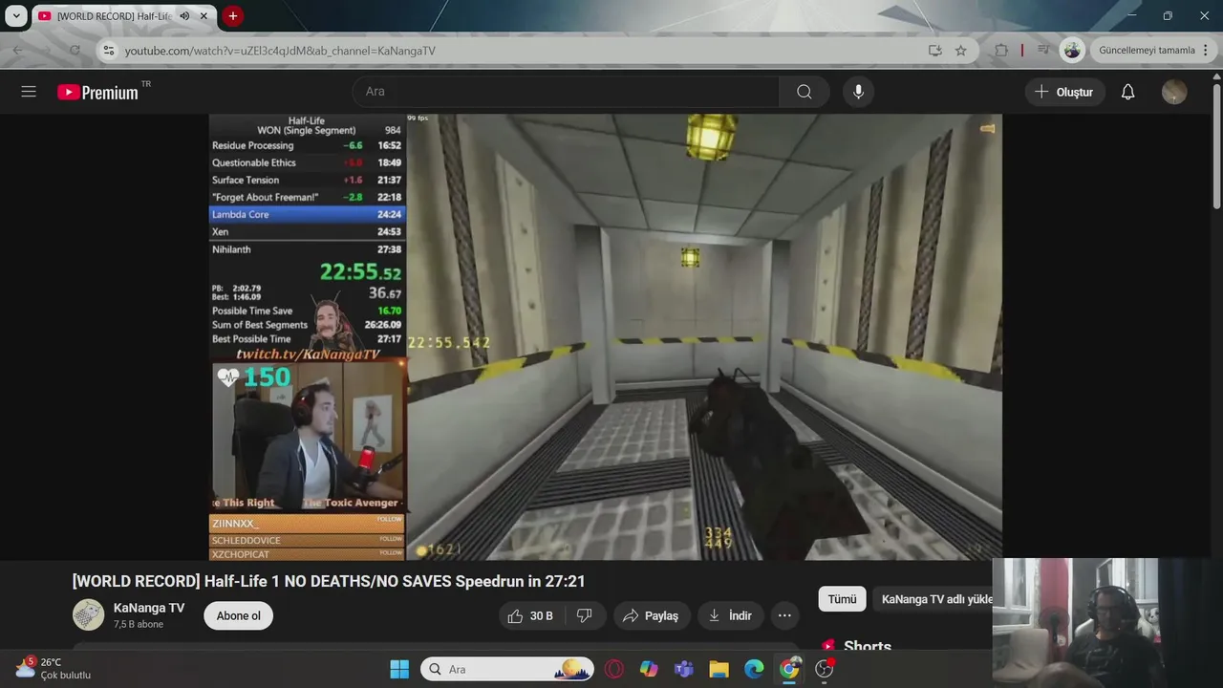Select the Tümü filter chip
The width and height of the screenshot is (1223, 688).
point(842,599)
